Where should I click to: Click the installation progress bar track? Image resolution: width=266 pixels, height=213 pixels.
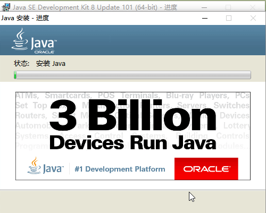(132, 75)
